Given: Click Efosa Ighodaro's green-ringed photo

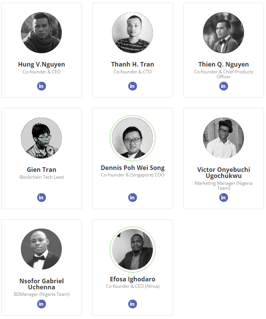Looking at the screenshot, I should (x=132, y=250).
